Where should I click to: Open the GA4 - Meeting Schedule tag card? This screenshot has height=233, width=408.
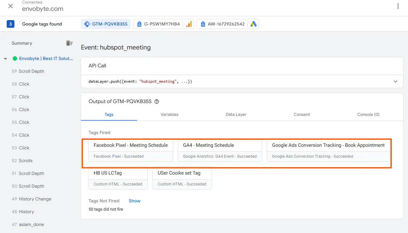(220, 150)
